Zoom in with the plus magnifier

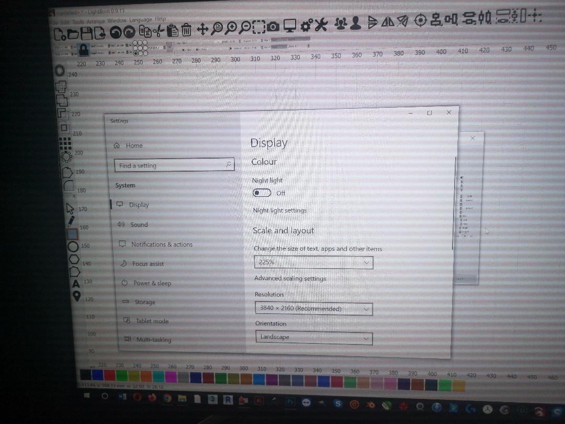[231, 28]
